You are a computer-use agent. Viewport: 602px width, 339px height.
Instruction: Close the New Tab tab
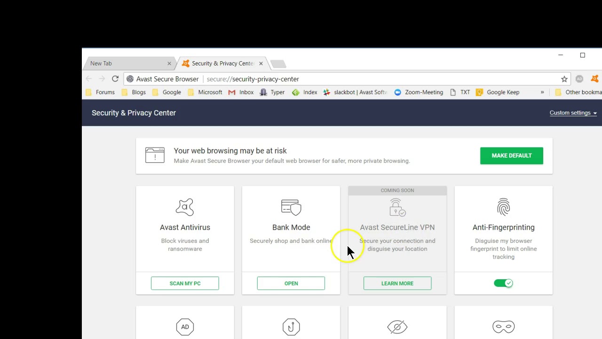[169, 63]
